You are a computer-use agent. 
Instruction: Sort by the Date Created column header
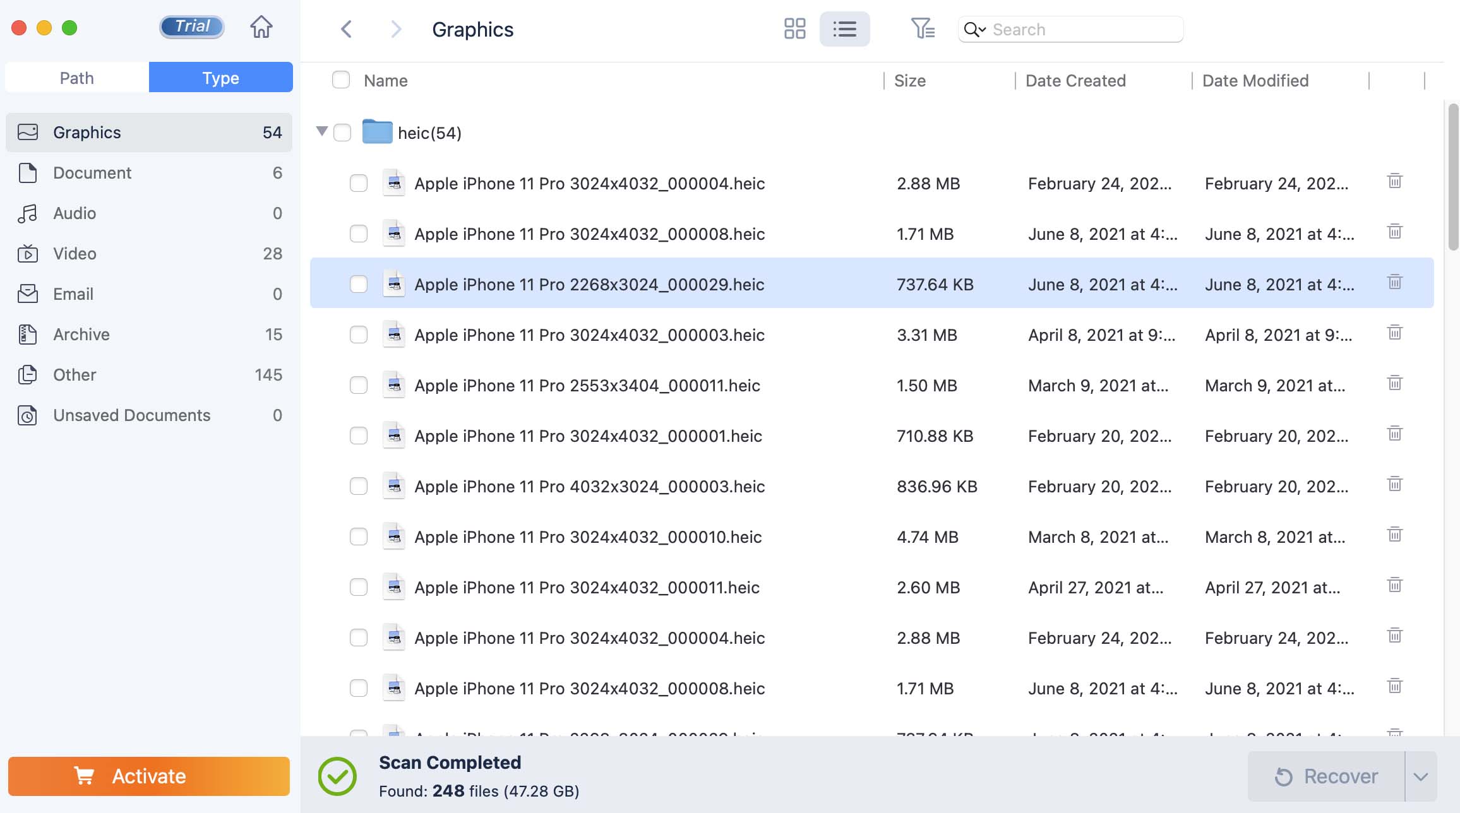click(1075, 81)
